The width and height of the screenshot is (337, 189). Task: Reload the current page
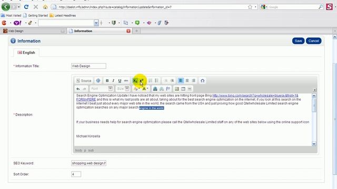pos(26,7)
